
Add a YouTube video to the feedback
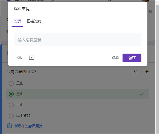[x=32, y=58]
